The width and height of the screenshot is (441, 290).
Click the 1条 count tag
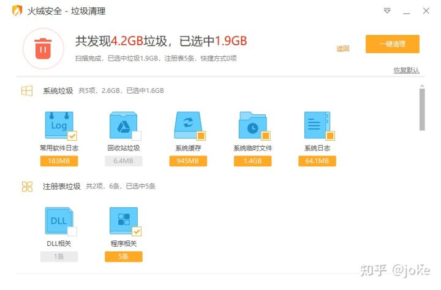[x=59, y=256]
